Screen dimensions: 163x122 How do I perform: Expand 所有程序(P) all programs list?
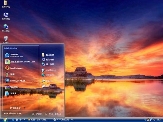point(17,108)
